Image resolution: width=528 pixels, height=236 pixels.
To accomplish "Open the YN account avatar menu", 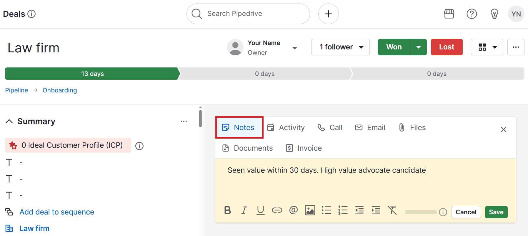I will pyautogui.click(x=516, y=14).
